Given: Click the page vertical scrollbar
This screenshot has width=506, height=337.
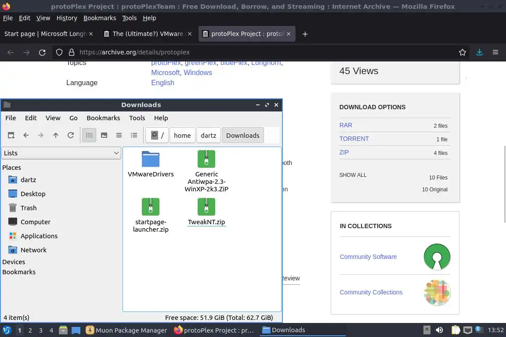Looking at the screenshot, I should click(504, 183).
